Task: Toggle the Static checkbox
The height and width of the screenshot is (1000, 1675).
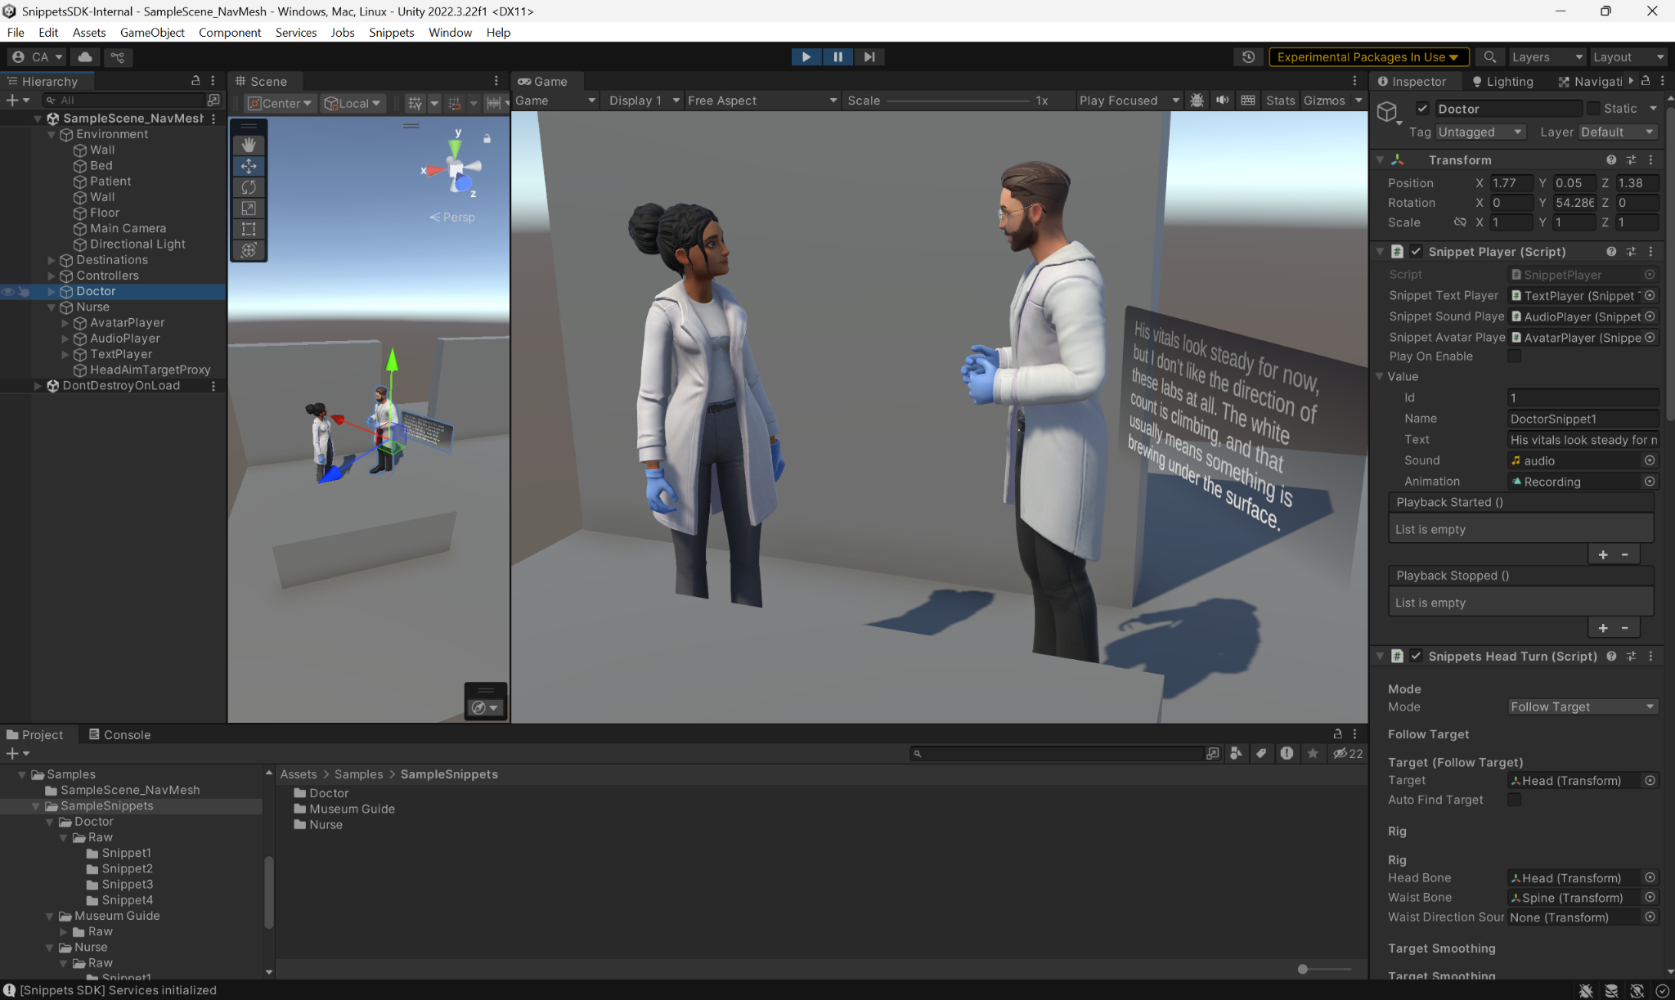Action: click(x=1593, y=109)
